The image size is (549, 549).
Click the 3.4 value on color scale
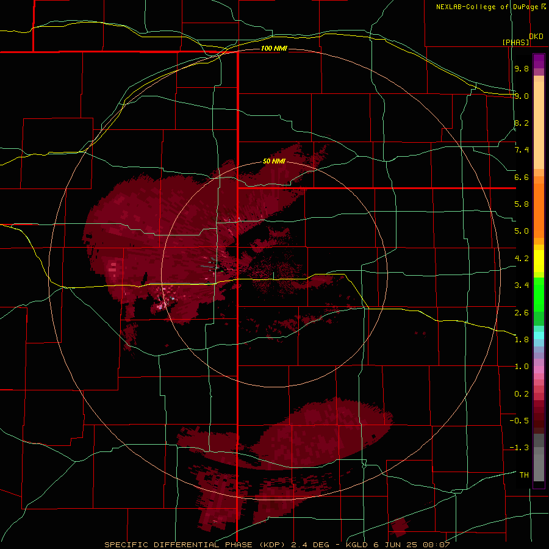(522, 285)
